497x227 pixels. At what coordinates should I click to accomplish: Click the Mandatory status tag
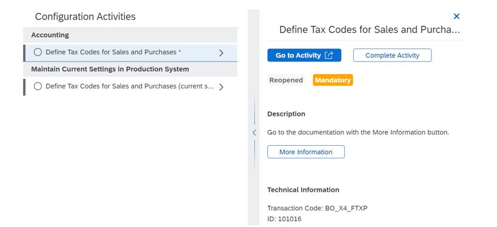pos(333,80)
